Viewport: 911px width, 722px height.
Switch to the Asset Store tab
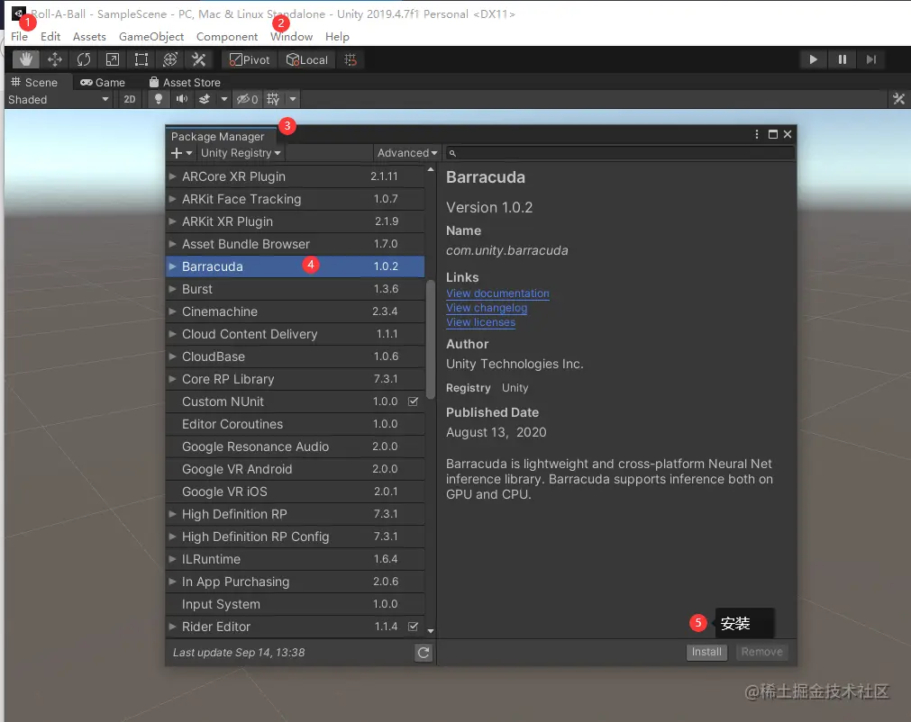point(185,83)
